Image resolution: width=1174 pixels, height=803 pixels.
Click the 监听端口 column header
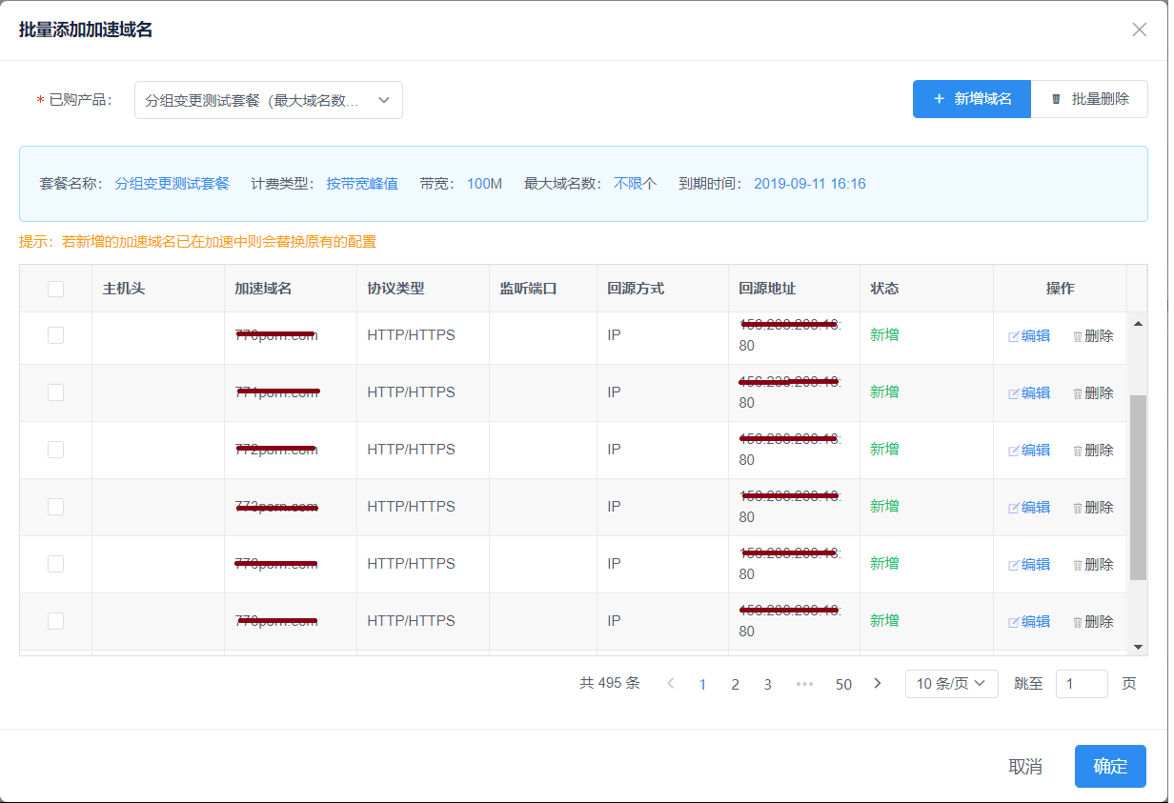[x=528, y=289]
